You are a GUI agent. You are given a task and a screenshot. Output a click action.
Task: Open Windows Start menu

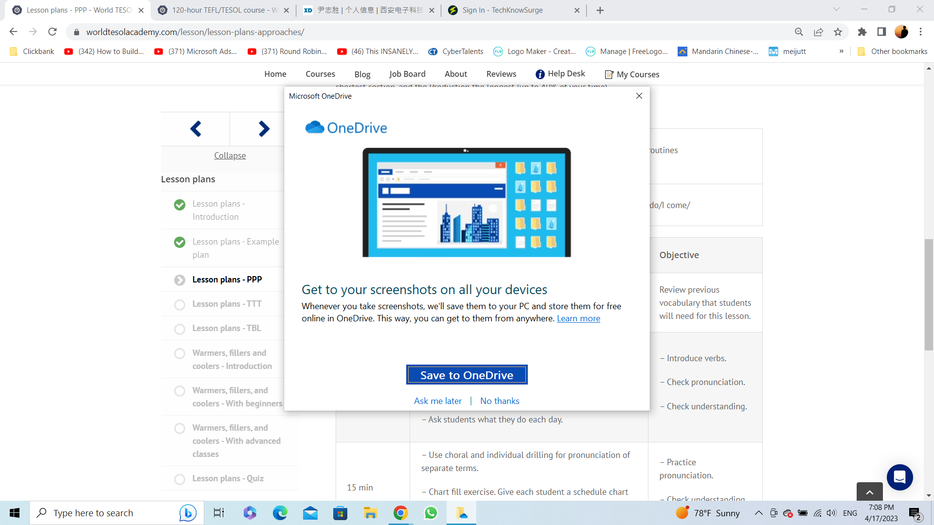pos(15,513)
